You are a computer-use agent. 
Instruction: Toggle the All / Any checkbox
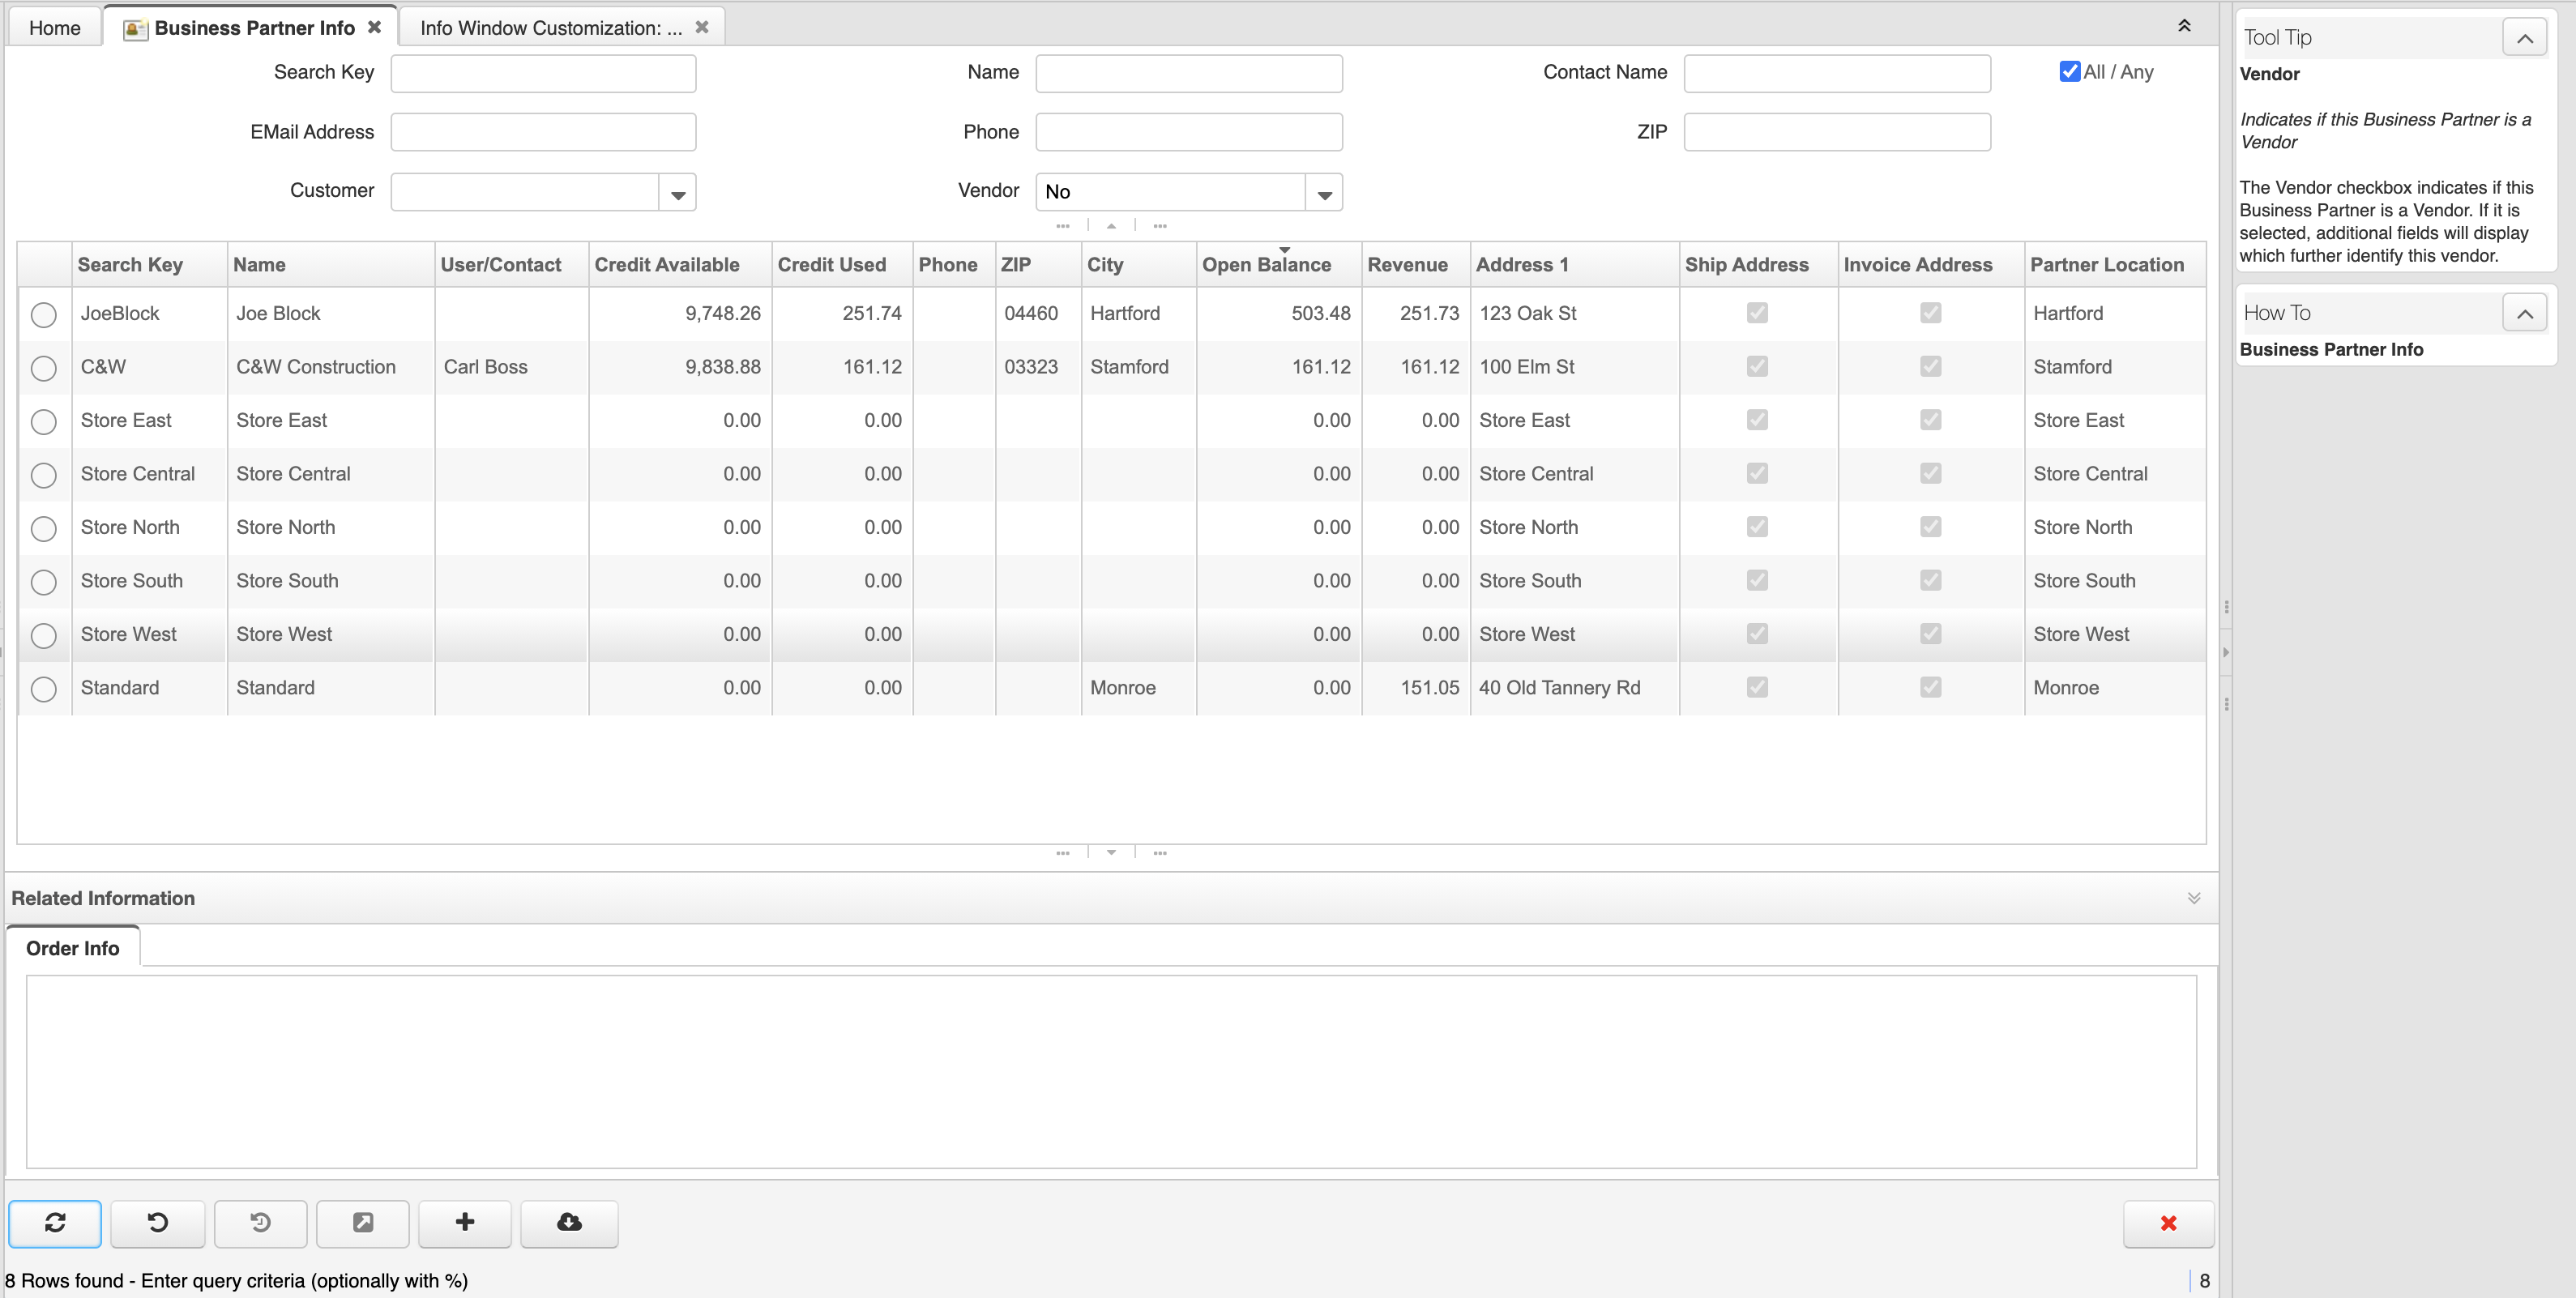point(2069,72)
